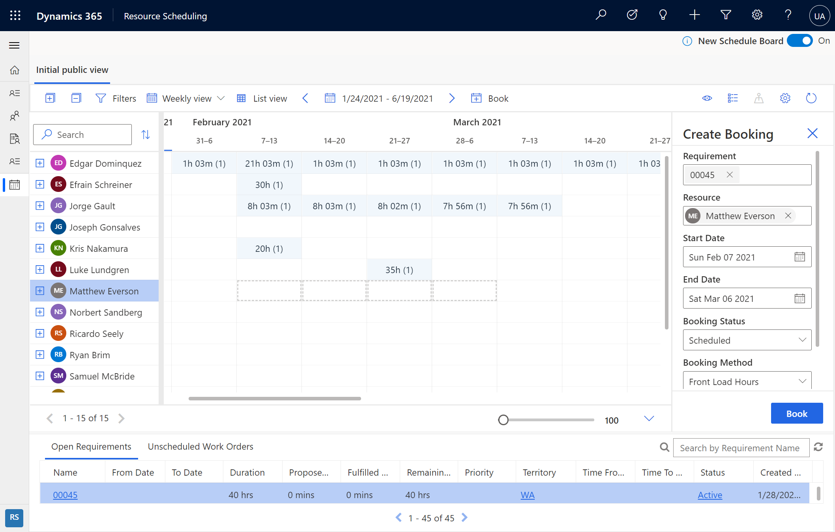
Task: Switch to Open Requirements tab
Action: pyautogui.click(x=91, y=446)
